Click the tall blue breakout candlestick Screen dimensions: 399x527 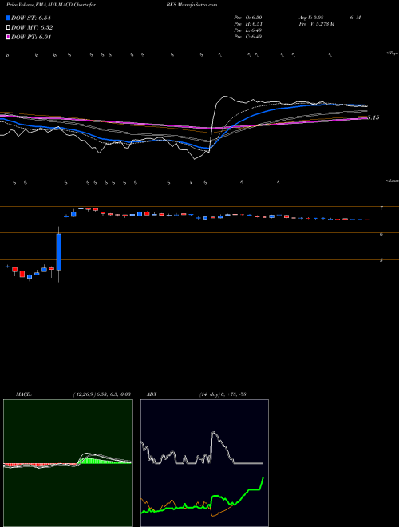click(x=59, y=252)
